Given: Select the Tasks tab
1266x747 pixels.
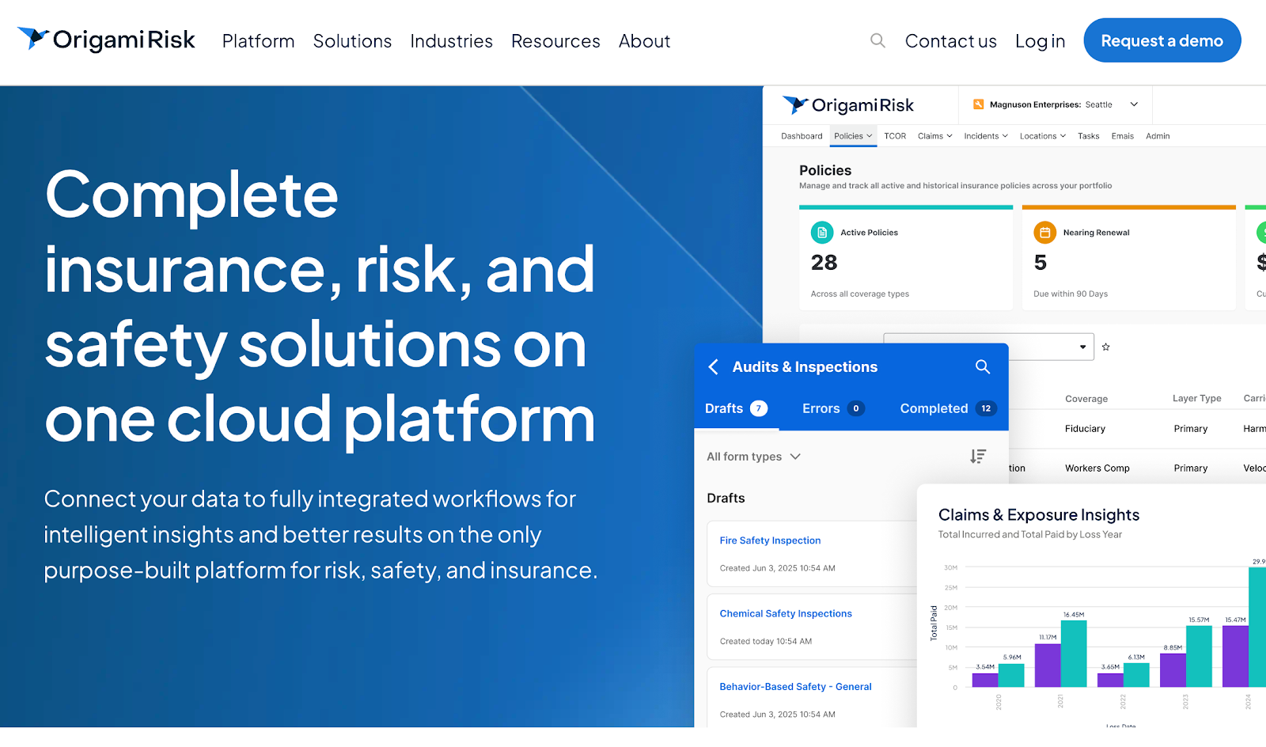Looking at the screenshot, I should point(1088,136).
